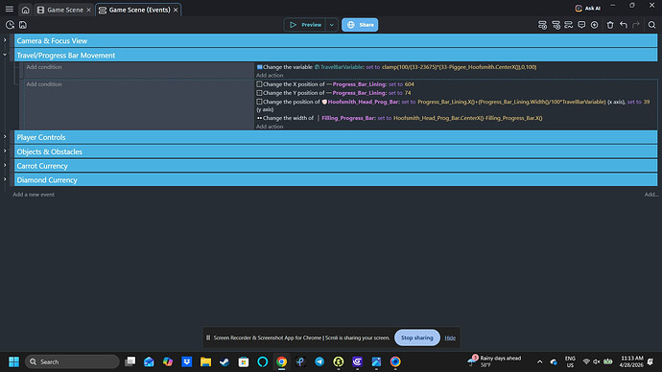Add action under Filling_Progress_Bar width action
The image size is (662, 372).
[x=270, y=127]
